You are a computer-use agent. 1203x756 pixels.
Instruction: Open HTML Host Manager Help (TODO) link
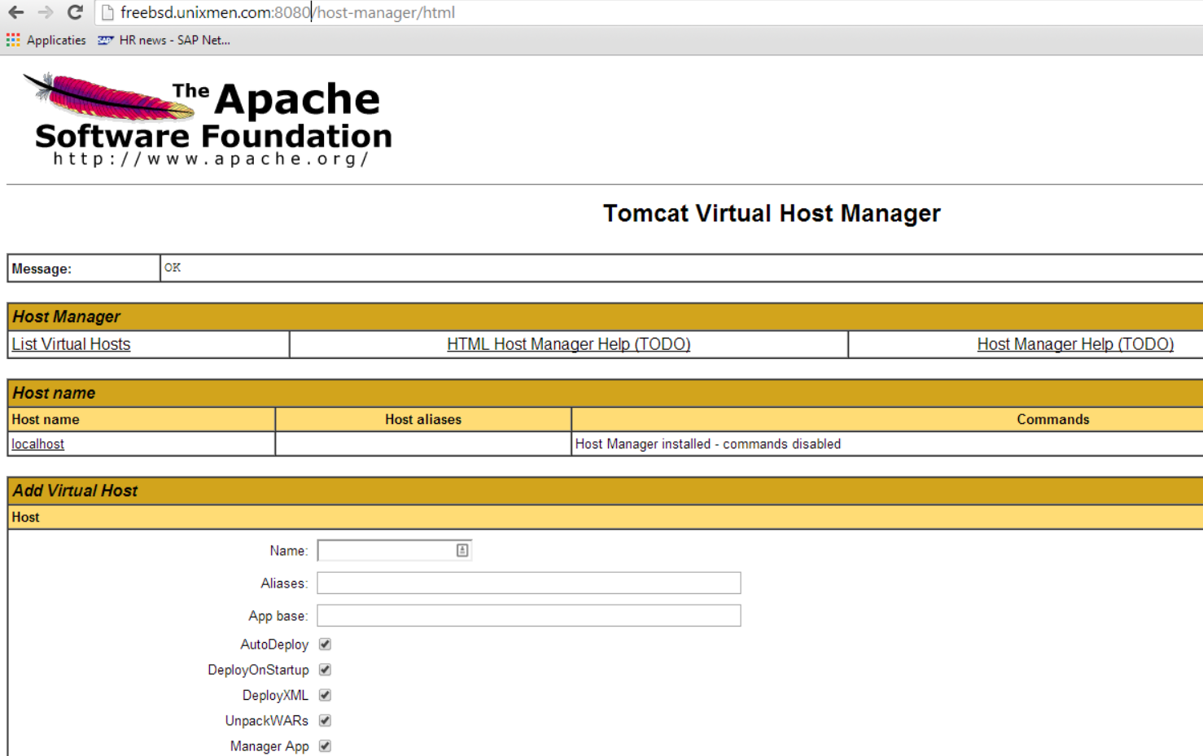(568, 344)
